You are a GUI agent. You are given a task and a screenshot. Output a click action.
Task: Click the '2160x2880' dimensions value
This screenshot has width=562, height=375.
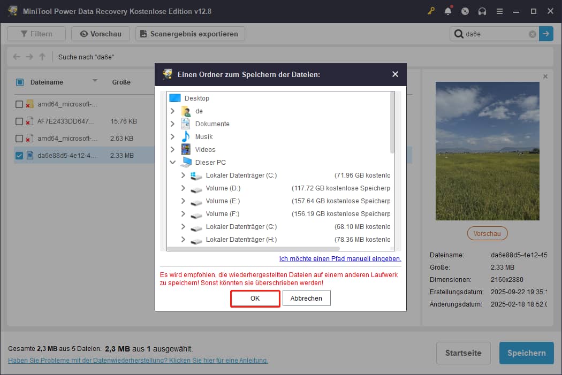pos(507,280)
